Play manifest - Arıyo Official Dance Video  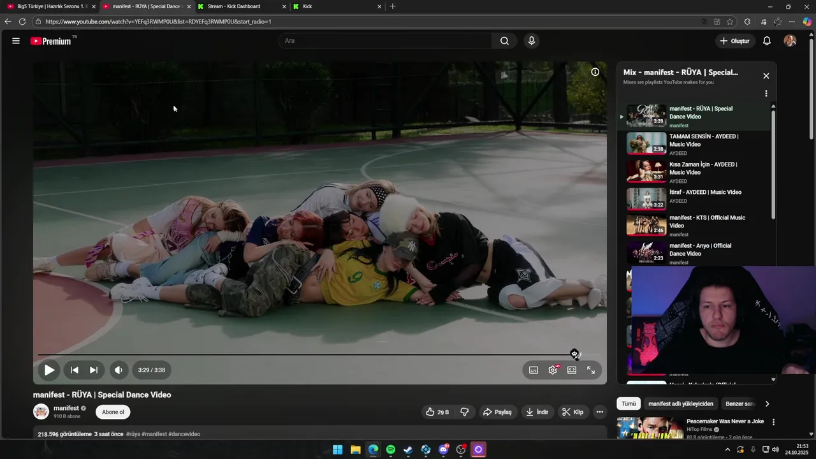pos(694,253)
